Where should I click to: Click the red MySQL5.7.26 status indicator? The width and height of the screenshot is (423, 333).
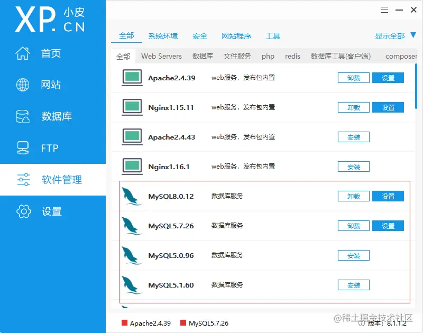183,323
